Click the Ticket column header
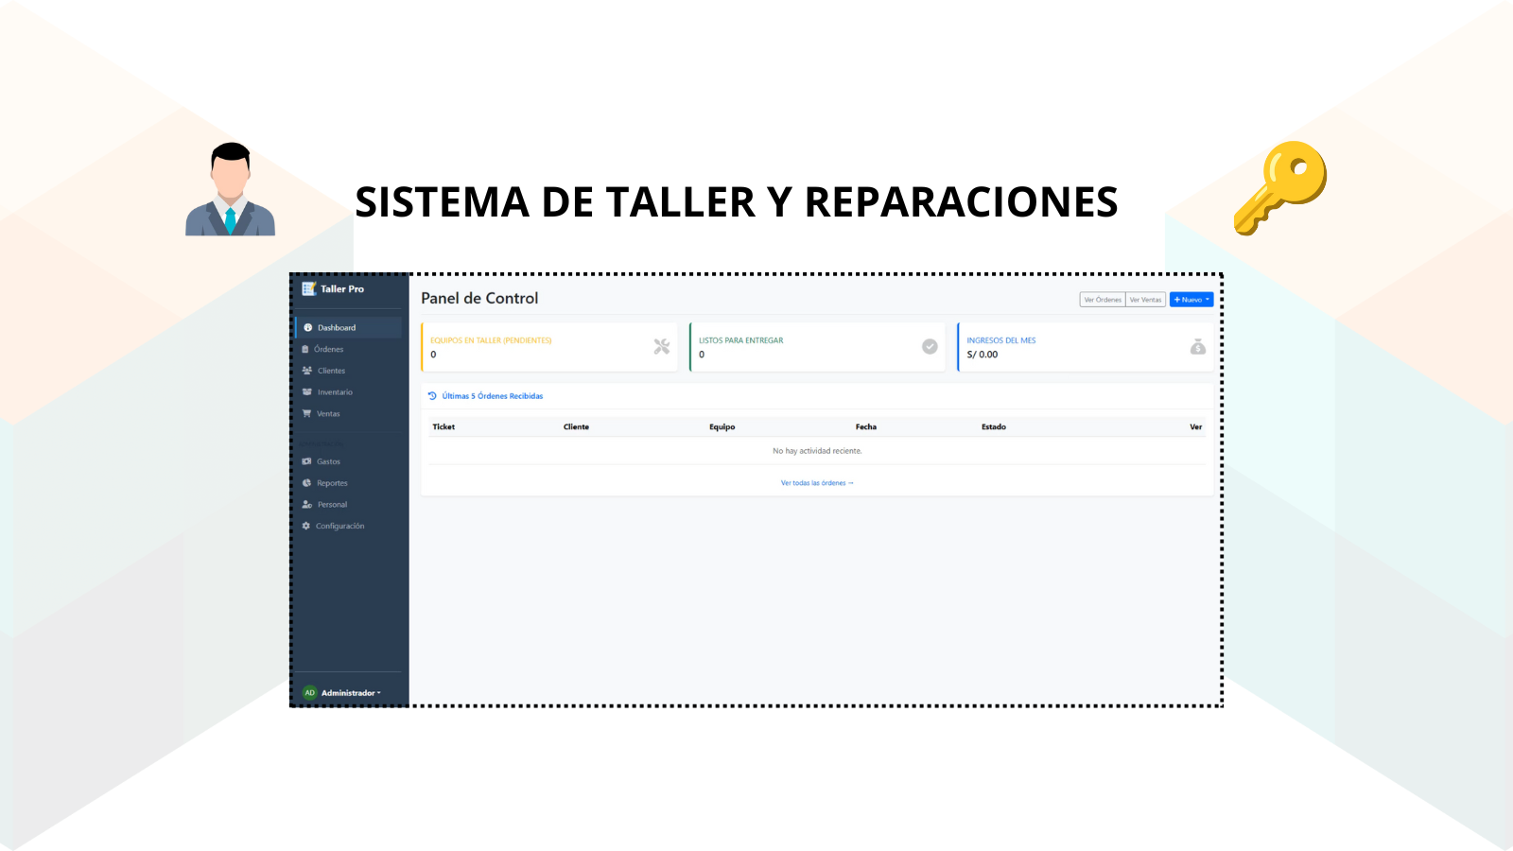 coord(443,427)
